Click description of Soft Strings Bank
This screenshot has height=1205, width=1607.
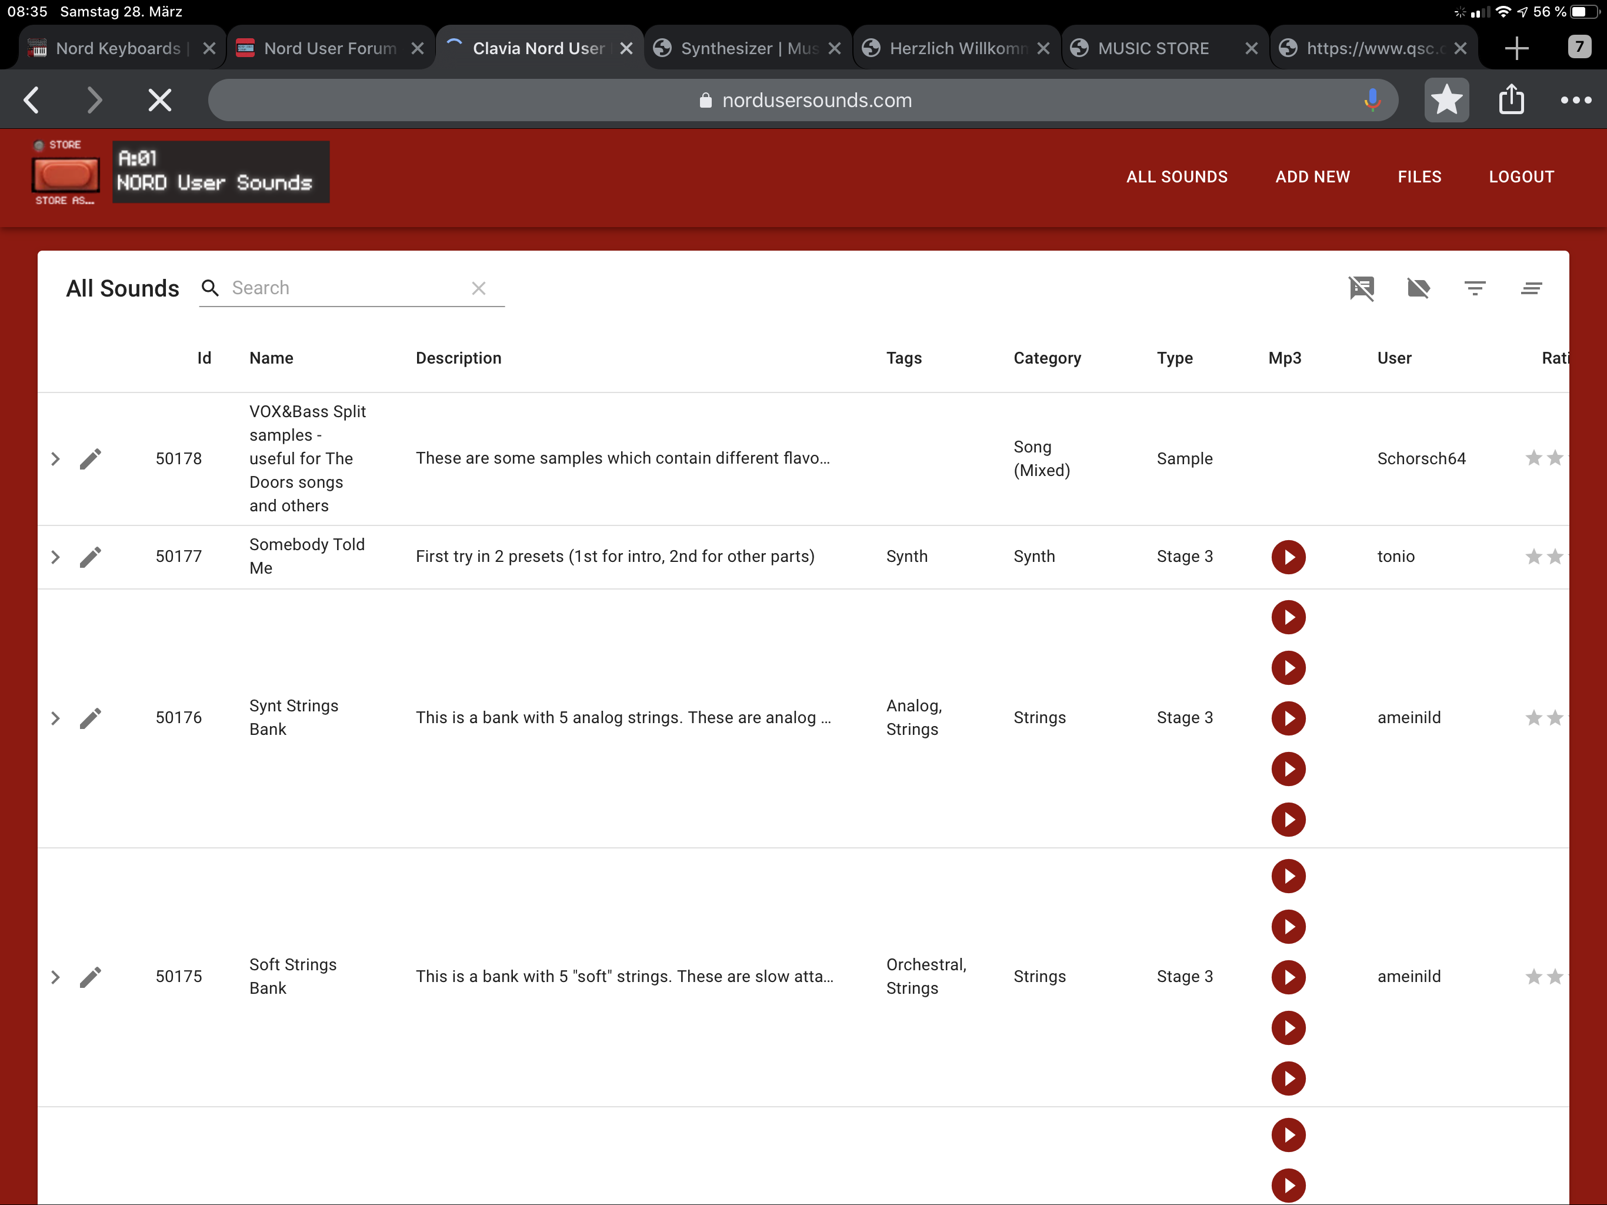[x=625, y=977]
